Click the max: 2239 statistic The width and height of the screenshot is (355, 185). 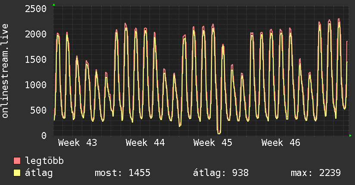coord(316,173)
